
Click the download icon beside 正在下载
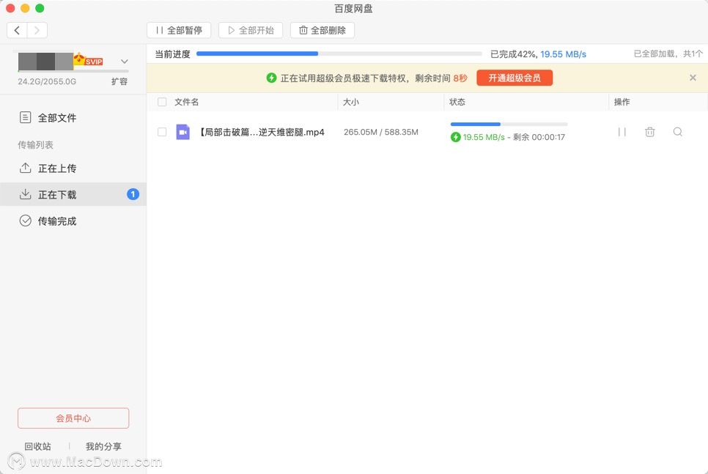(25, 194)
